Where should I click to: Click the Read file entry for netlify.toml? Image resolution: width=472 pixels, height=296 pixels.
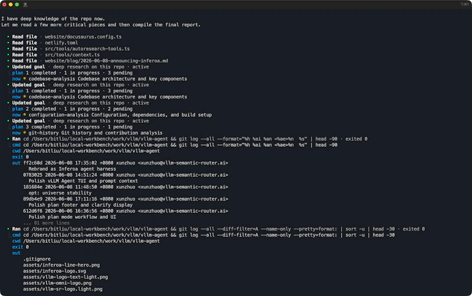pos(45,42)
